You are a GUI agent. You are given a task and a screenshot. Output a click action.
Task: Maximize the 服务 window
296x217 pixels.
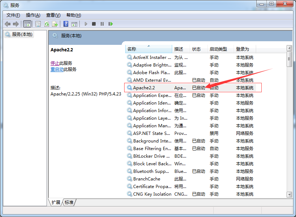271,4
